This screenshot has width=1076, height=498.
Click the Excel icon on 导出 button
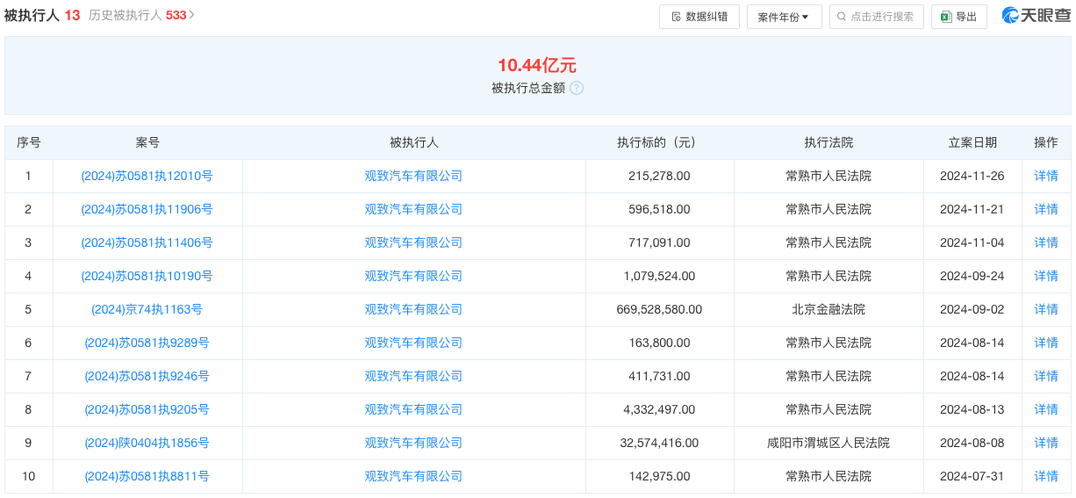(x=946, y=17)
